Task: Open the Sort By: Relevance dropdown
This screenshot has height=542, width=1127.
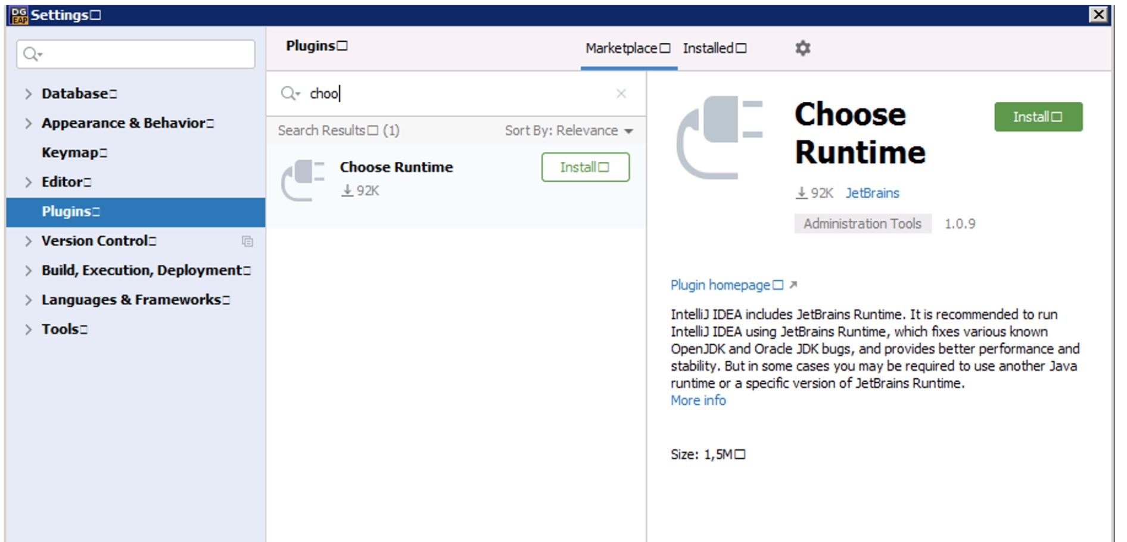Action: [x=569, y=130]
